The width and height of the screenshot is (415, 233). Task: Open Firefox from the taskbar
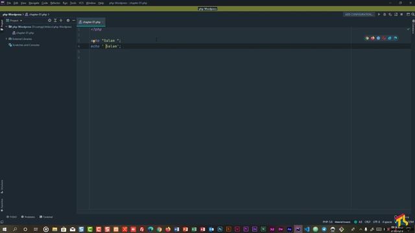[168, 229]
